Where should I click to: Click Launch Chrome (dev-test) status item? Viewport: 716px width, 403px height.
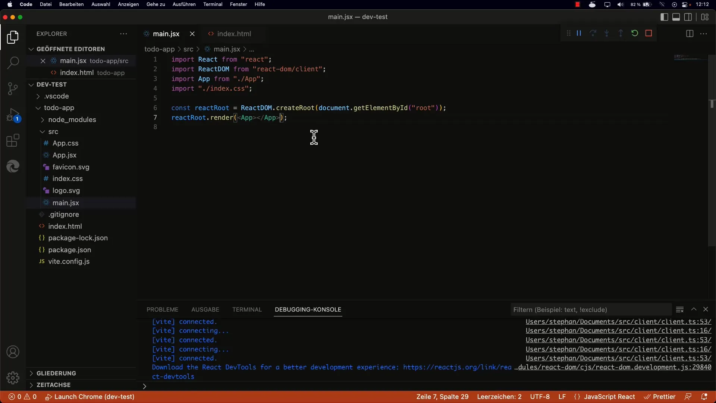click(x=89, y=397)
